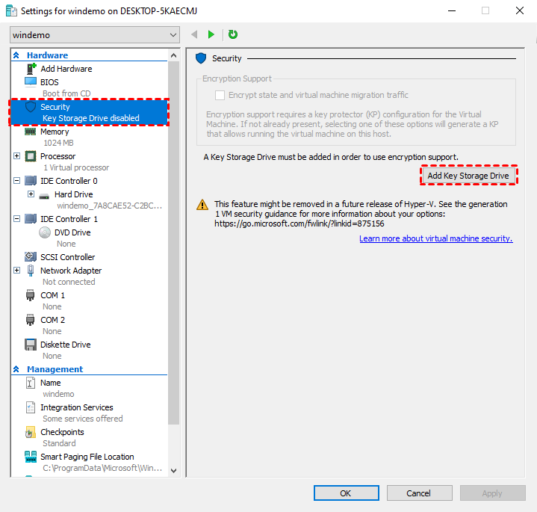Click the Integration Services icon
Image resolution: width=537 pixels, height=512 pixels.
(x=31, y=407)
